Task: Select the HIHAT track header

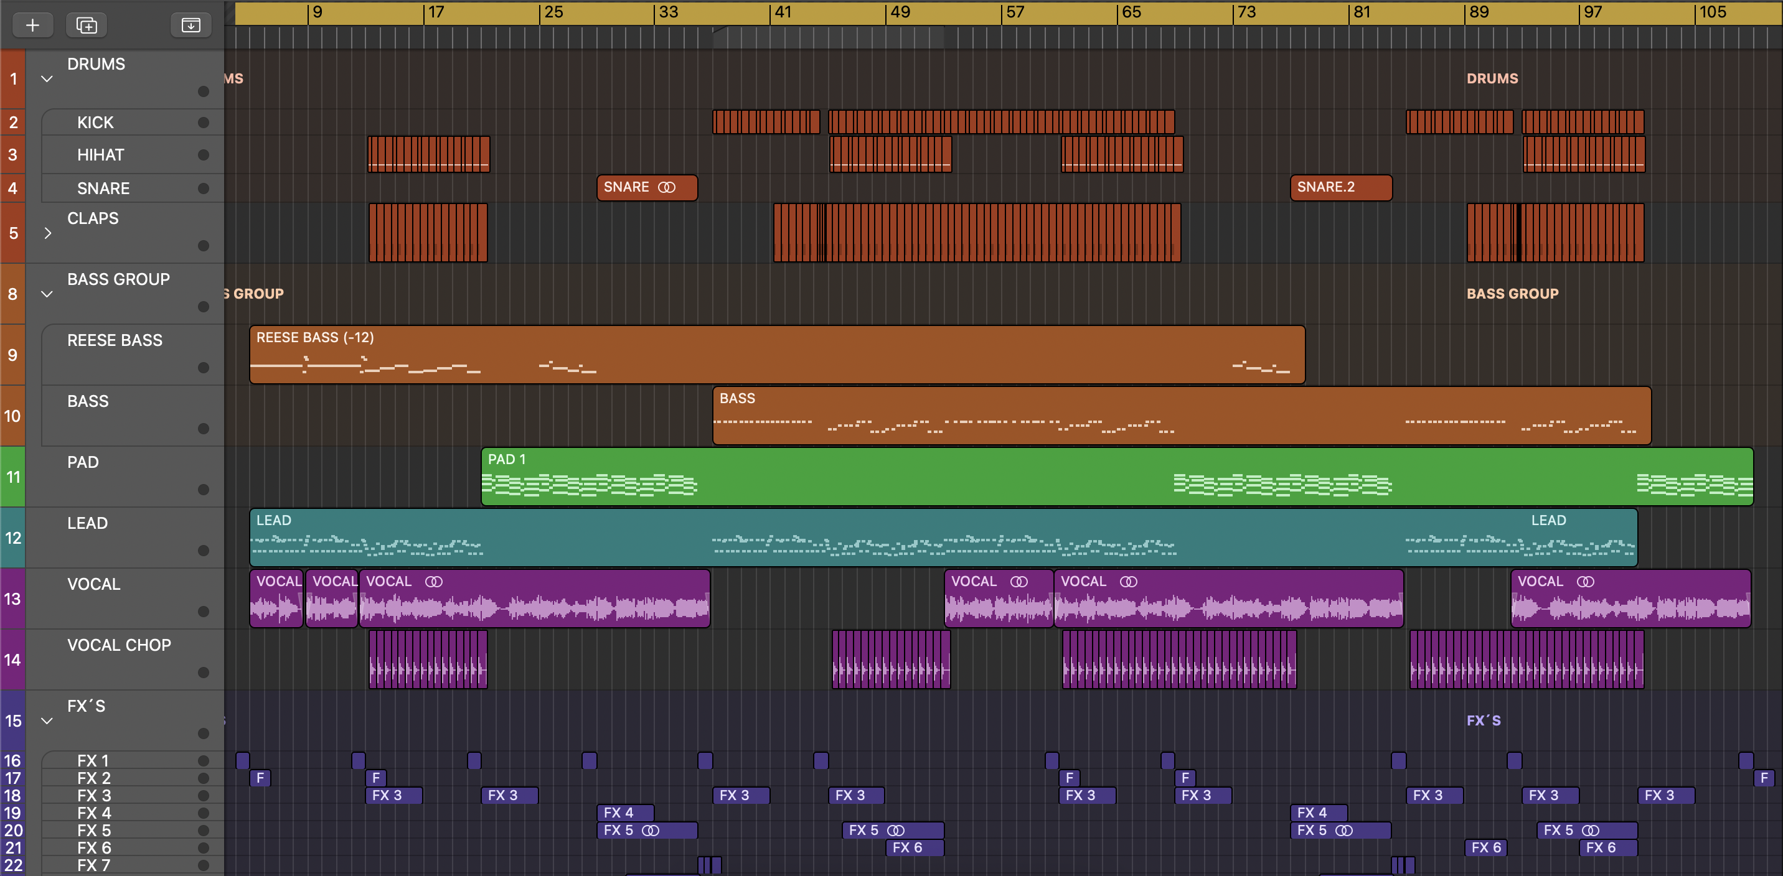Action: [133, 155]
